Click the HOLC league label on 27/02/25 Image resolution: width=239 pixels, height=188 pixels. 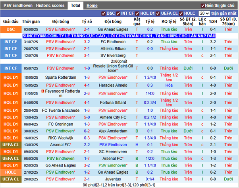(11, 172)
